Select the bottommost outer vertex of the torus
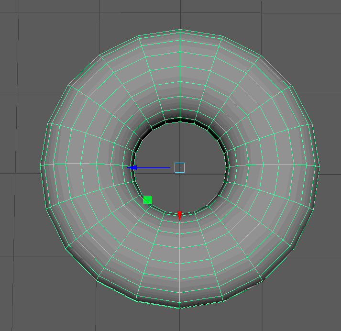 (180, 308)
